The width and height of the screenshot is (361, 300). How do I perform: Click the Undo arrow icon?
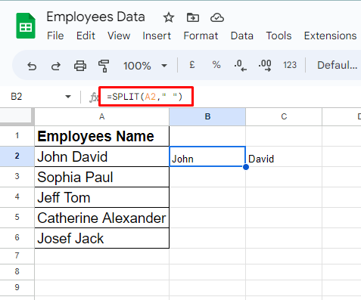coord(32,66)
